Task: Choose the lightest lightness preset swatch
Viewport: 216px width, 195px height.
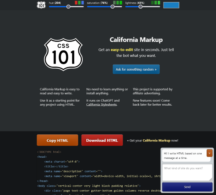Action: click(x=159, y=2)
